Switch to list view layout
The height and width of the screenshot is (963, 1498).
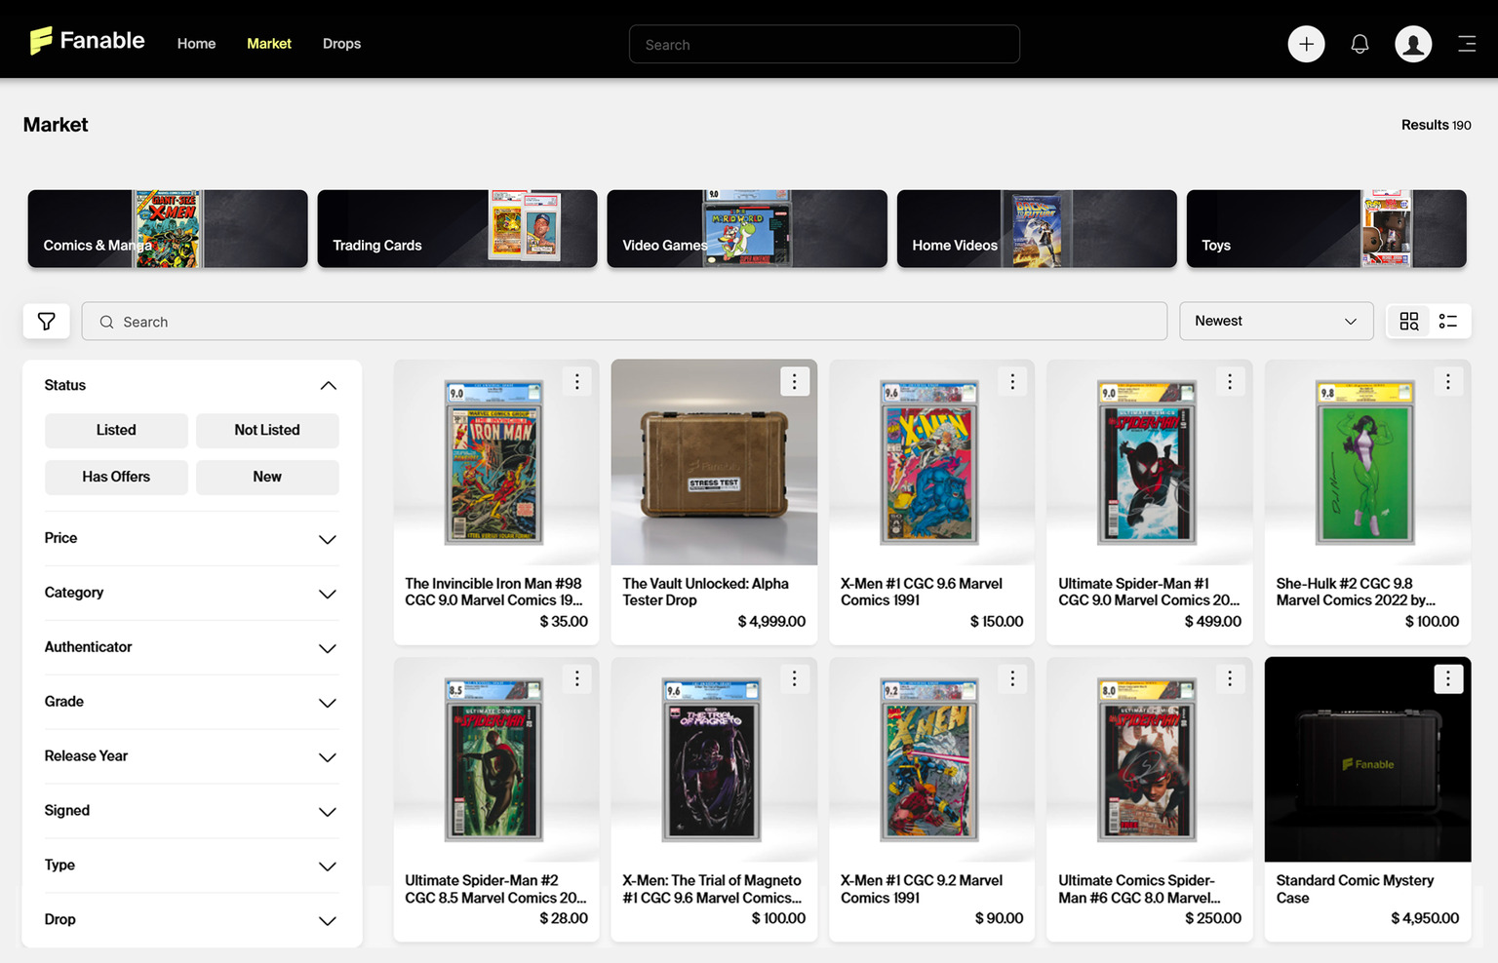(1448, 321)
